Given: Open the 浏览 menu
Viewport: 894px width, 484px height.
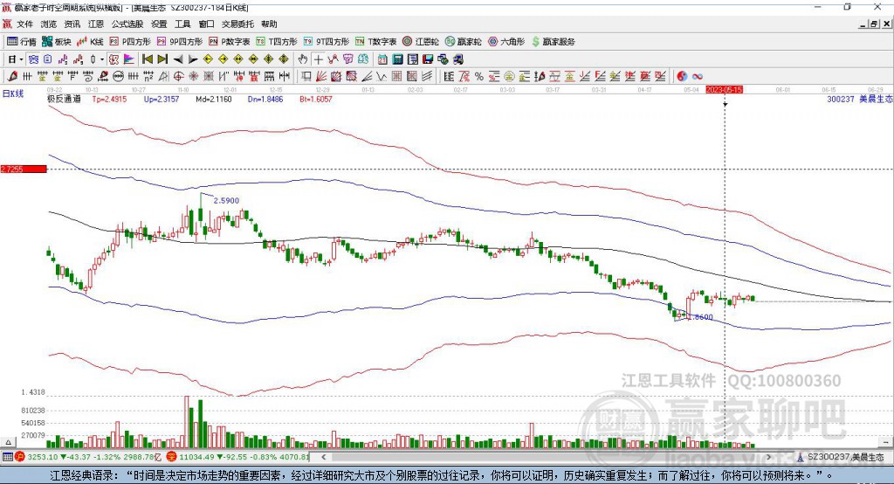Looking at the screenshot, I should [49, 24].
